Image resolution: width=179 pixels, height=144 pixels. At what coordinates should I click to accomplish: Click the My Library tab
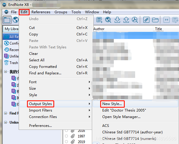[11, 29]
